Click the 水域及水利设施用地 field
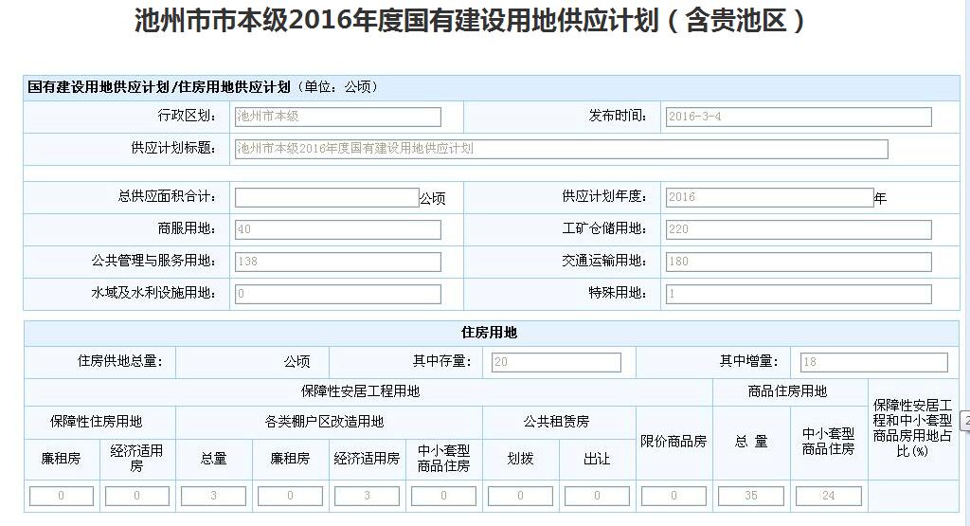This screenshot has height=526, width=970. click(337, 294)
